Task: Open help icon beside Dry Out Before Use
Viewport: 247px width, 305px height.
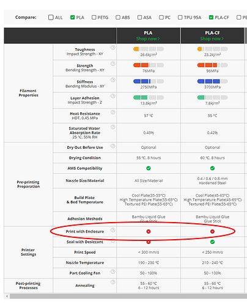Action: click(112, 146)
